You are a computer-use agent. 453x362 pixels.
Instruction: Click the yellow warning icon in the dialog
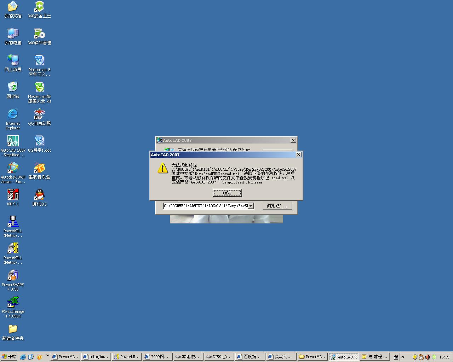pyautogui.click(x=163, y=168)
